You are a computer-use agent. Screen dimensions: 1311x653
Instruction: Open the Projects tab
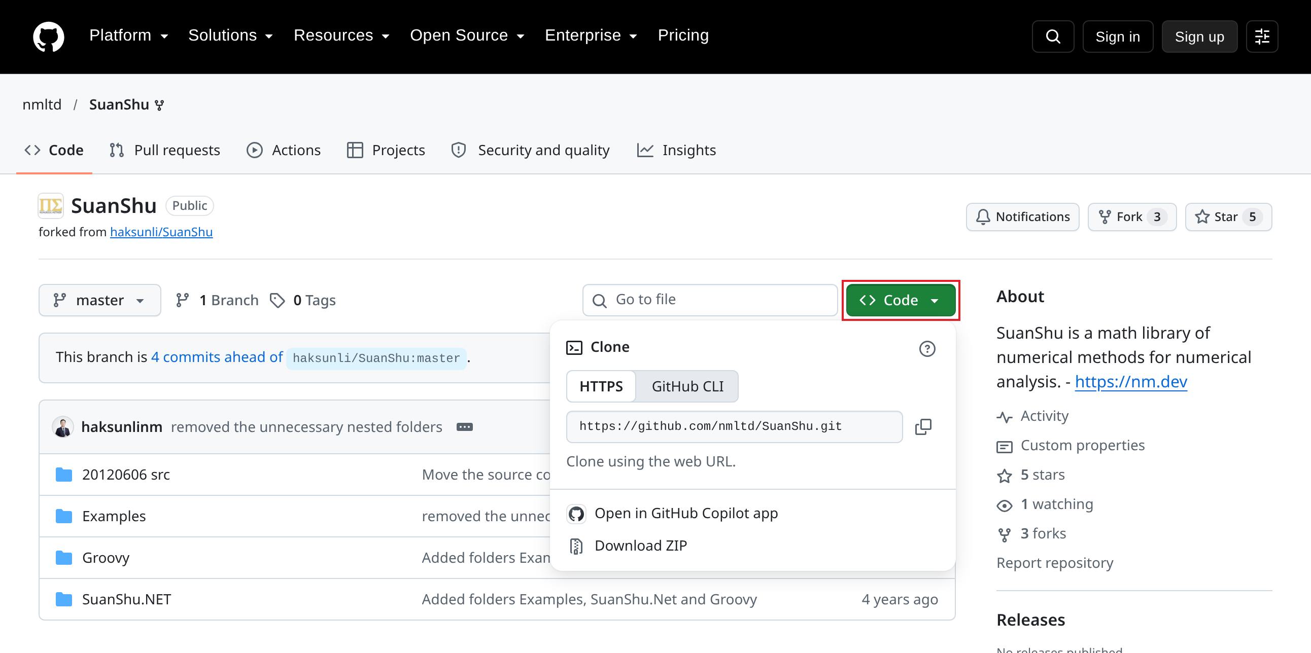386,151
